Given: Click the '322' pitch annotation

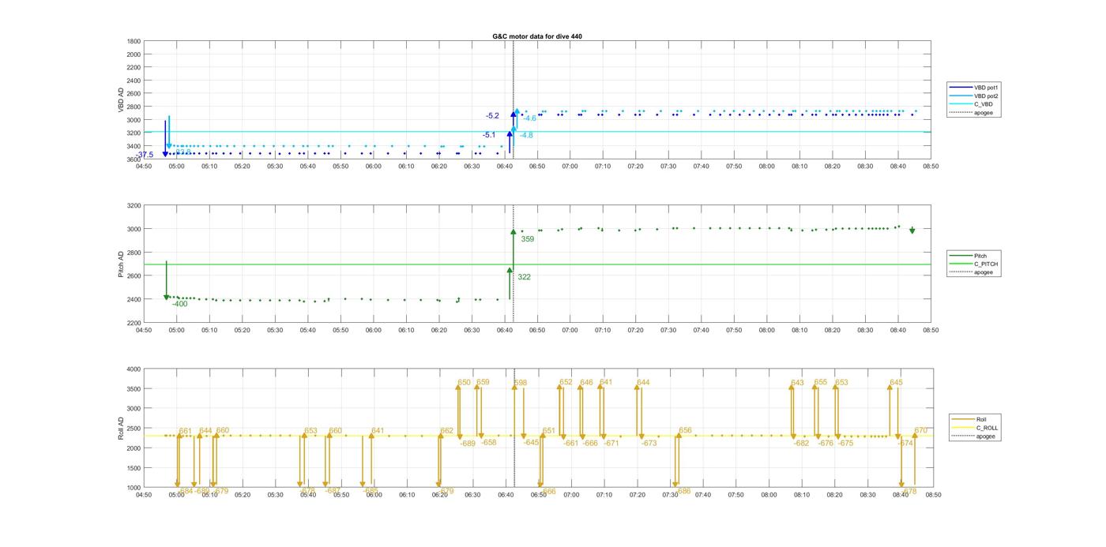Looking at the screenshot, I should click(x=524, y=277).
